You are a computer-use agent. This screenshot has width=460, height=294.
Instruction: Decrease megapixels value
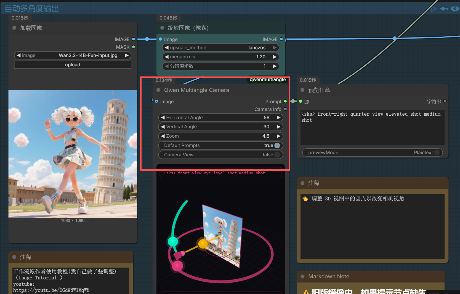tap(166, 57)
